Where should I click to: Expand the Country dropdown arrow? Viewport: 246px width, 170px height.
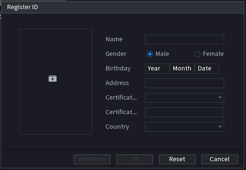pos(220,127)
